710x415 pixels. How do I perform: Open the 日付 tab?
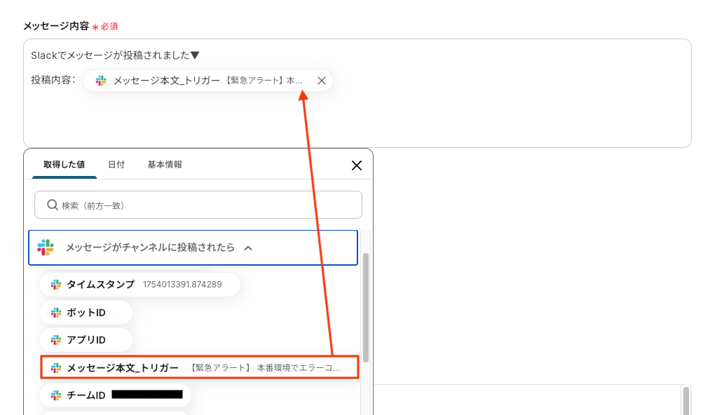coord(116,165)
